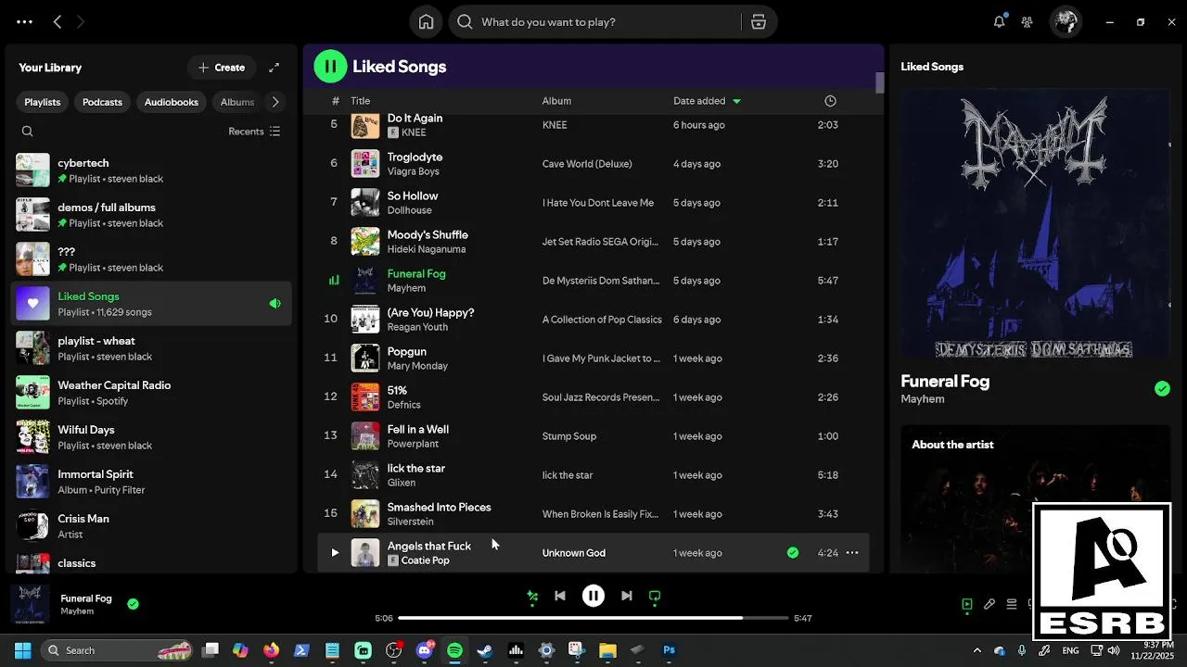This screenshot has width=1187, height=667.
Task: Open Firefox from the taskbar
Action: [271, 650]
